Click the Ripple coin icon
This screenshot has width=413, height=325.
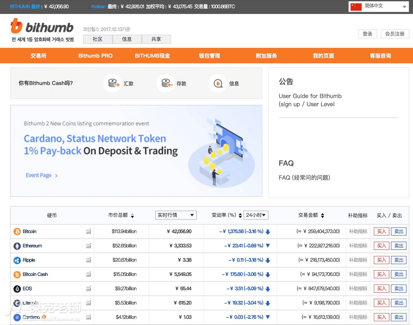17,260
